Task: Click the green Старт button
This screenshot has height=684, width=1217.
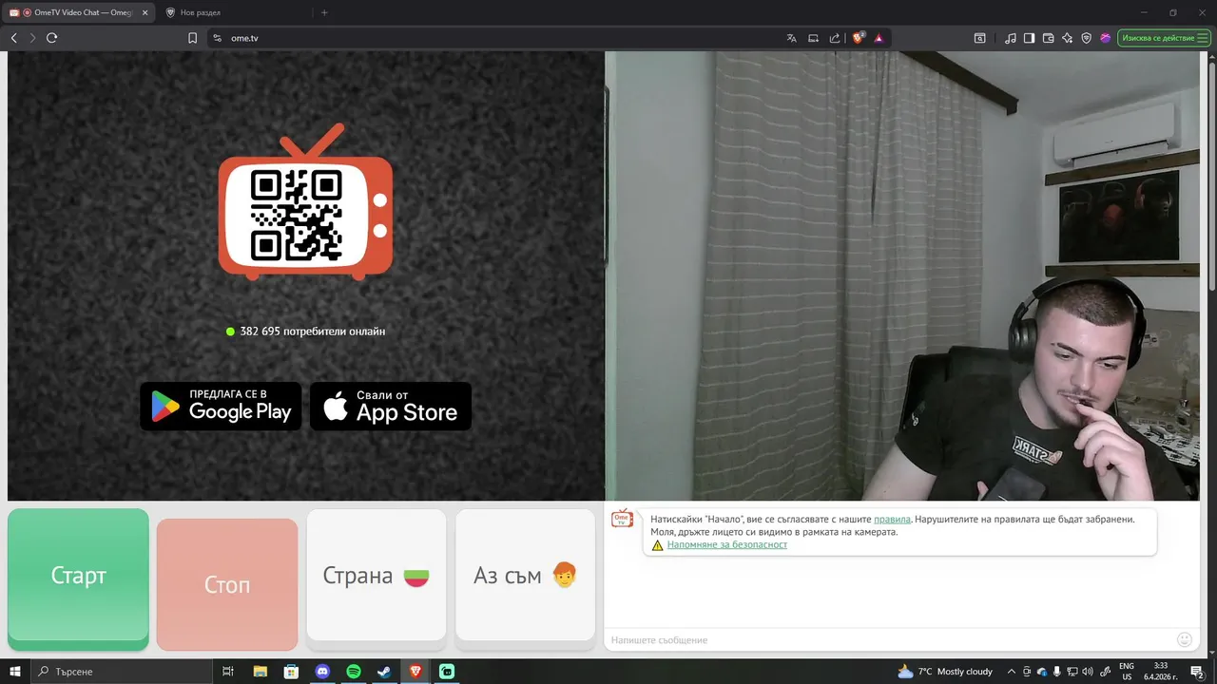Action: coord(78,578)
